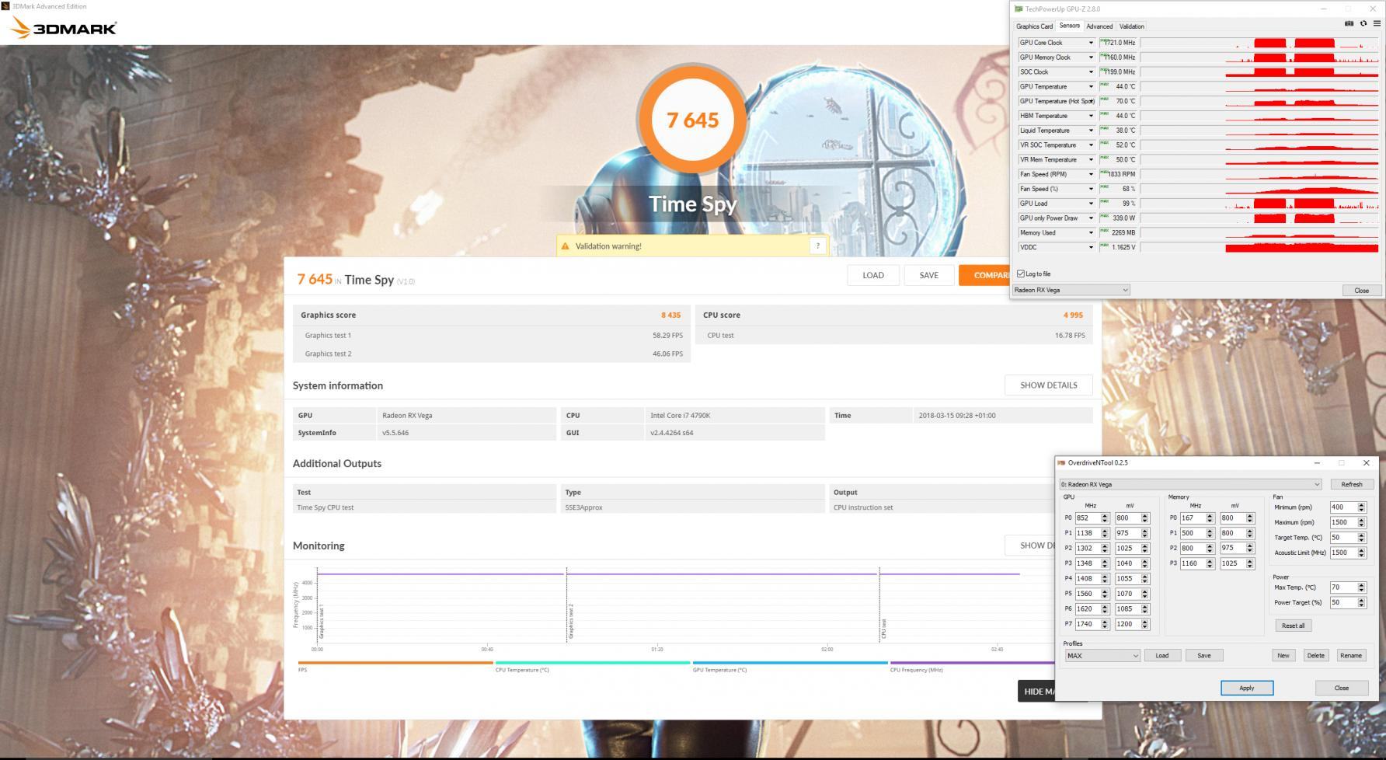
Task: Click the Reset all button
Action: [x=1294, y=626]
